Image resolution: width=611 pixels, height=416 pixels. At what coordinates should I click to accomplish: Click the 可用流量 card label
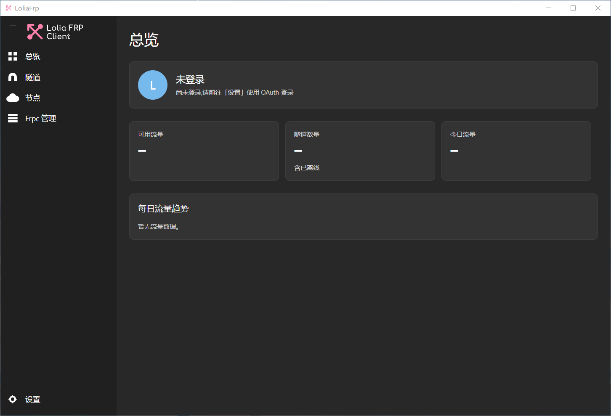tap(151, 135)
